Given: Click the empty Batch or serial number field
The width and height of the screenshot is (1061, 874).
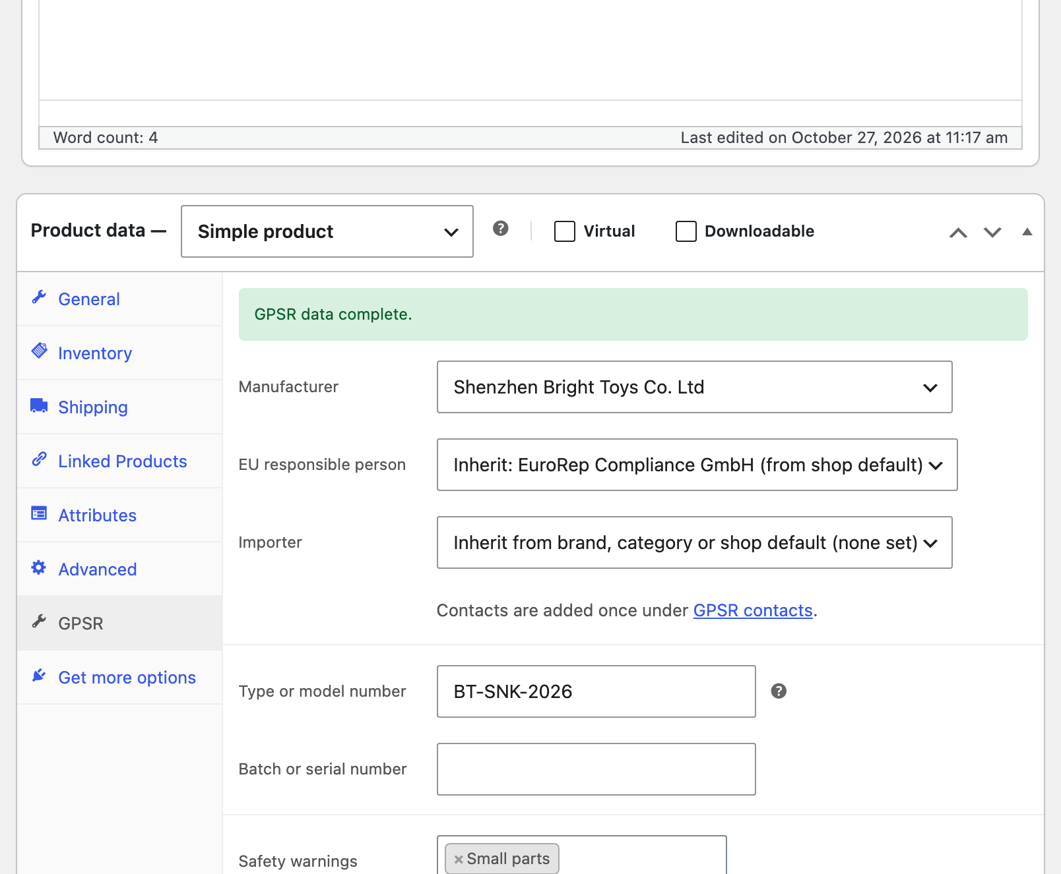Looking at the screenshot, I should 596,769.
